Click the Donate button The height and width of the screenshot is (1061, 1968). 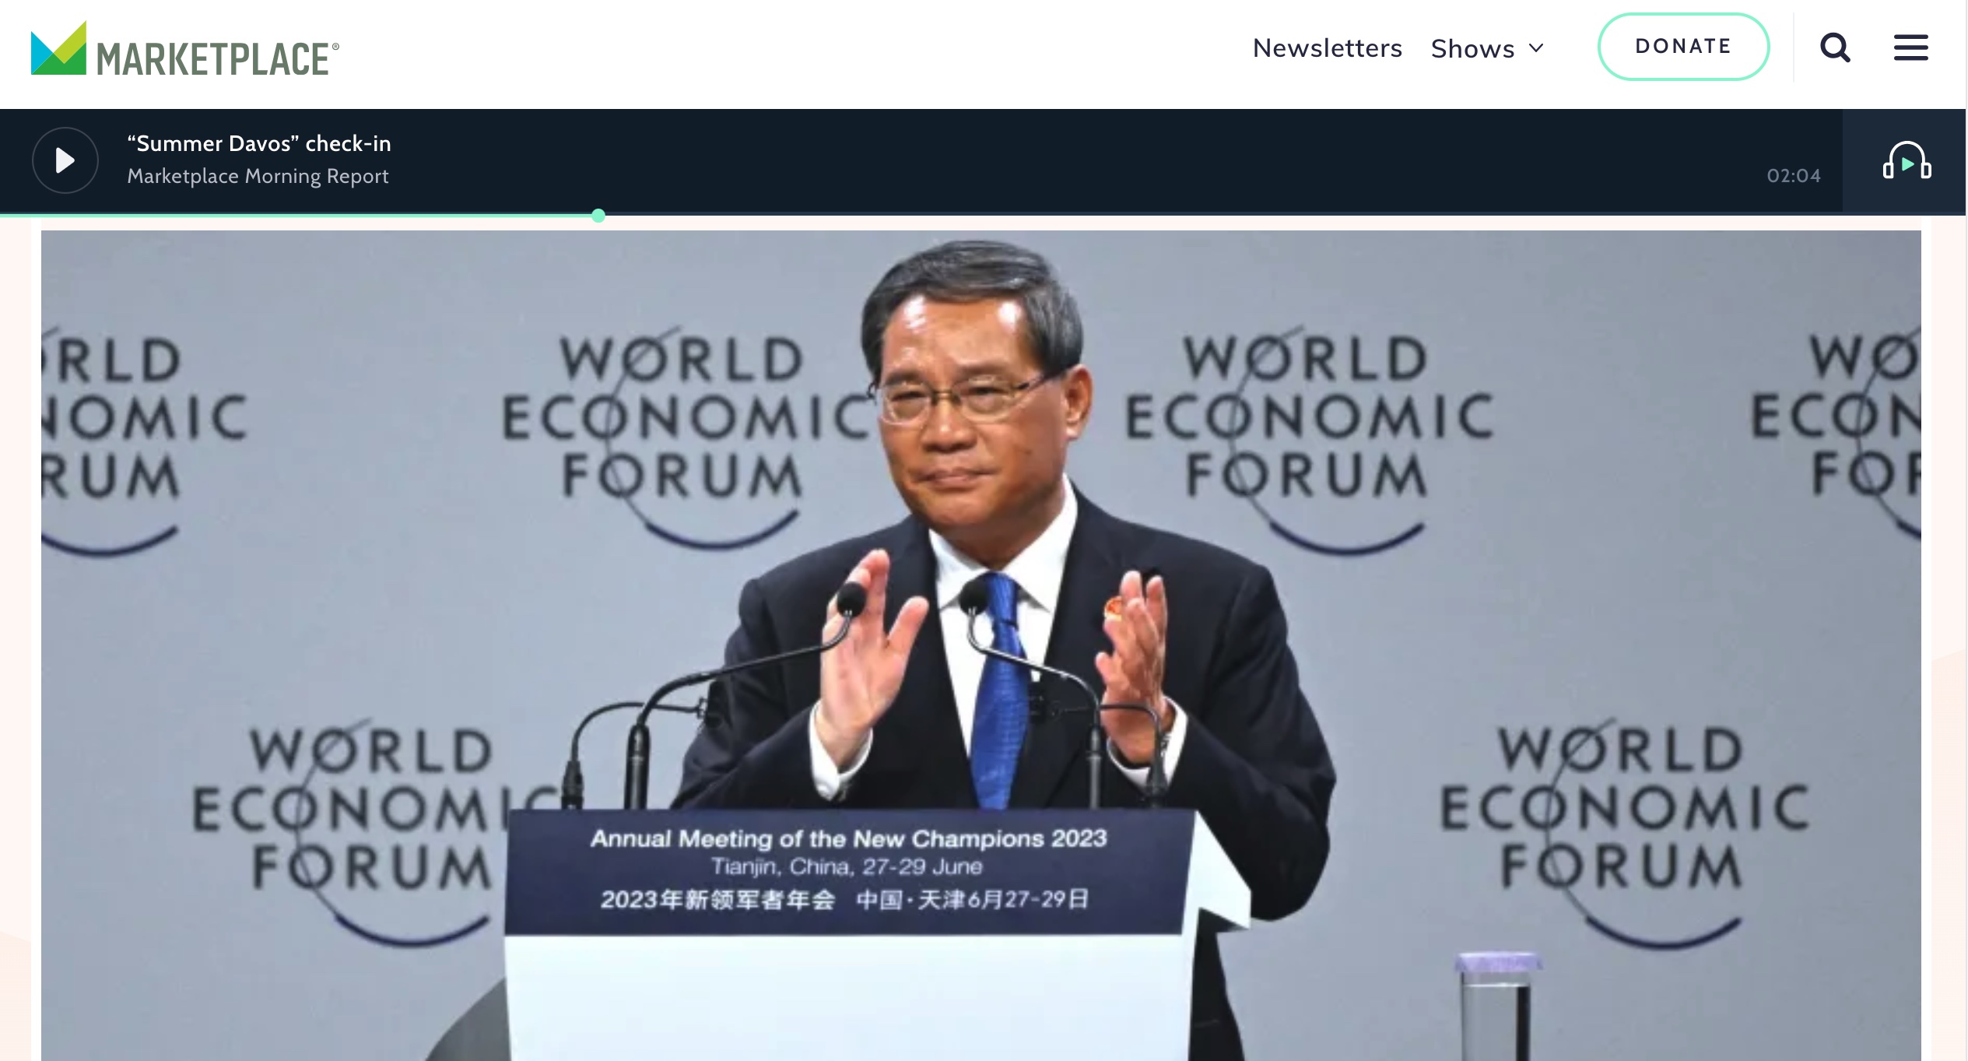click(1683, 47)
